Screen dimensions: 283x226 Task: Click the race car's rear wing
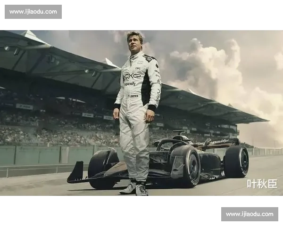click(219, 142)
